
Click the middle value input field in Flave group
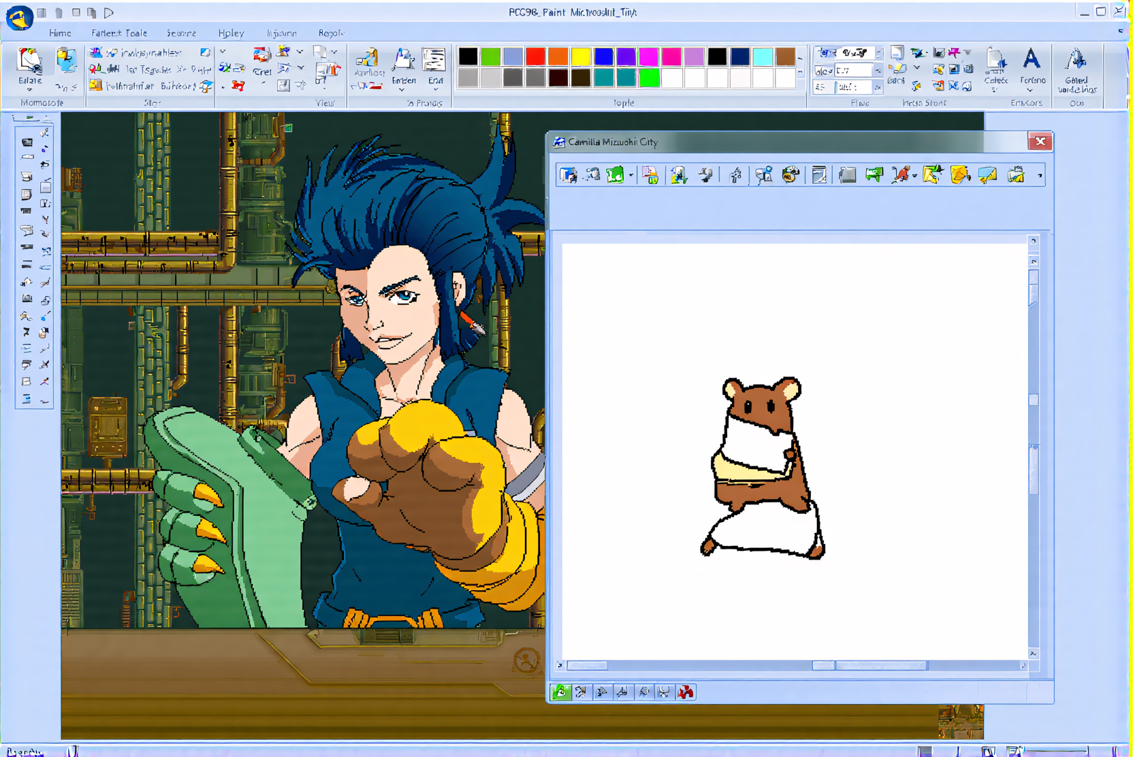[854, 70]
